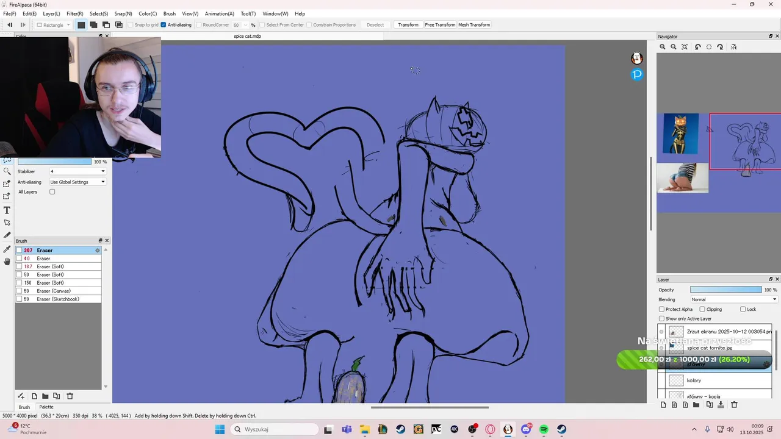Open Spotify from the taskbar
Screen dimensions: 781x439
[544, 430]
